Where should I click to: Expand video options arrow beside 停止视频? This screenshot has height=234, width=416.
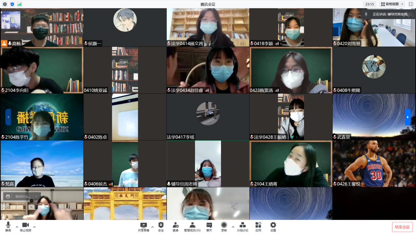click(x=34, y=227)
